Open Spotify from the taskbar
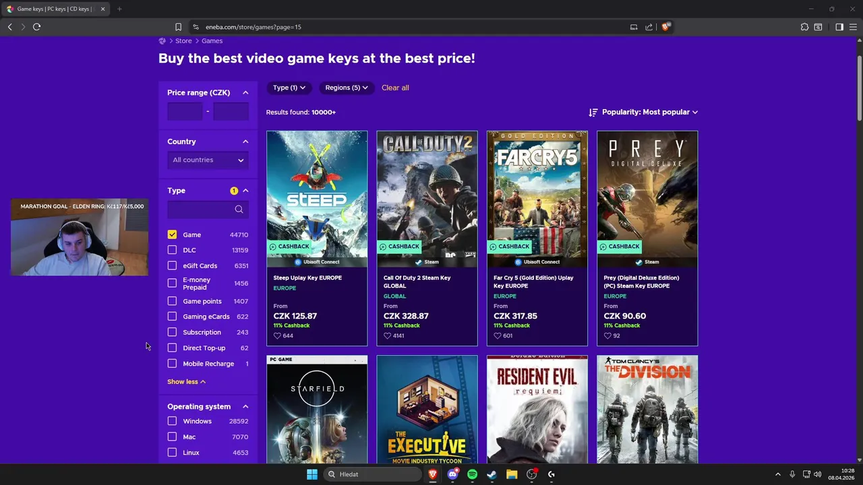The height and width of the screenshot is (485, 863). (x=473, y=474)
